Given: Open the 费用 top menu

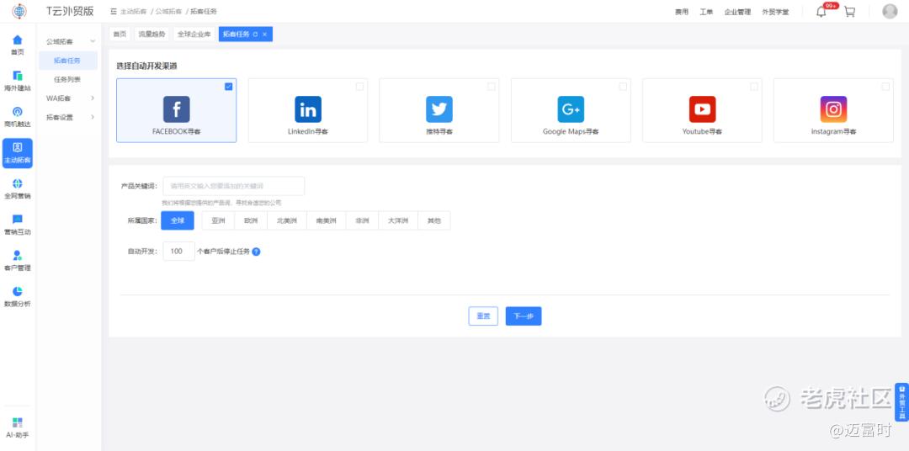Looking at the screenshot, I should (x=681, y=12).
